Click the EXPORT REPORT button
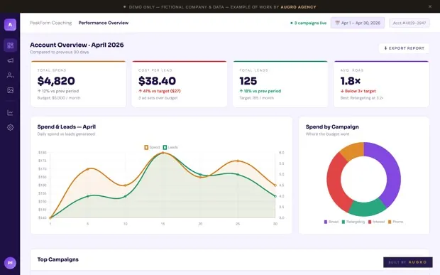The width and height of the screenshot is (440, 275). point(404,48)
